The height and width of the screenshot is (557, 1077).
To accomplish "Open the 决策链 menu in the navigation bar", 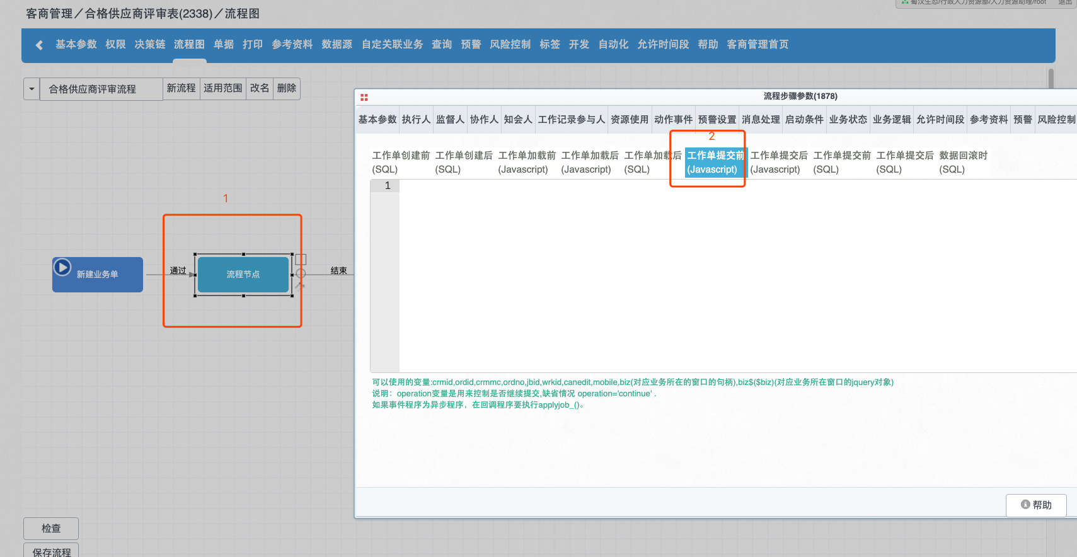I will [149, 45].
